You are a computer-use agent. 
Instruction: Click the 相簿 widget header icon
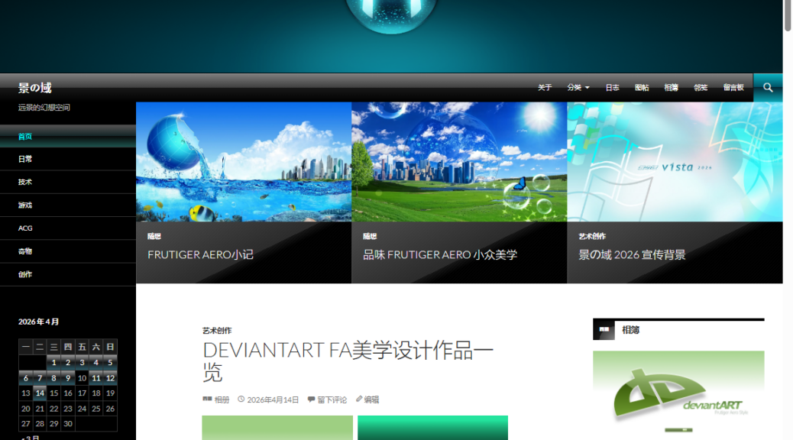604,330
